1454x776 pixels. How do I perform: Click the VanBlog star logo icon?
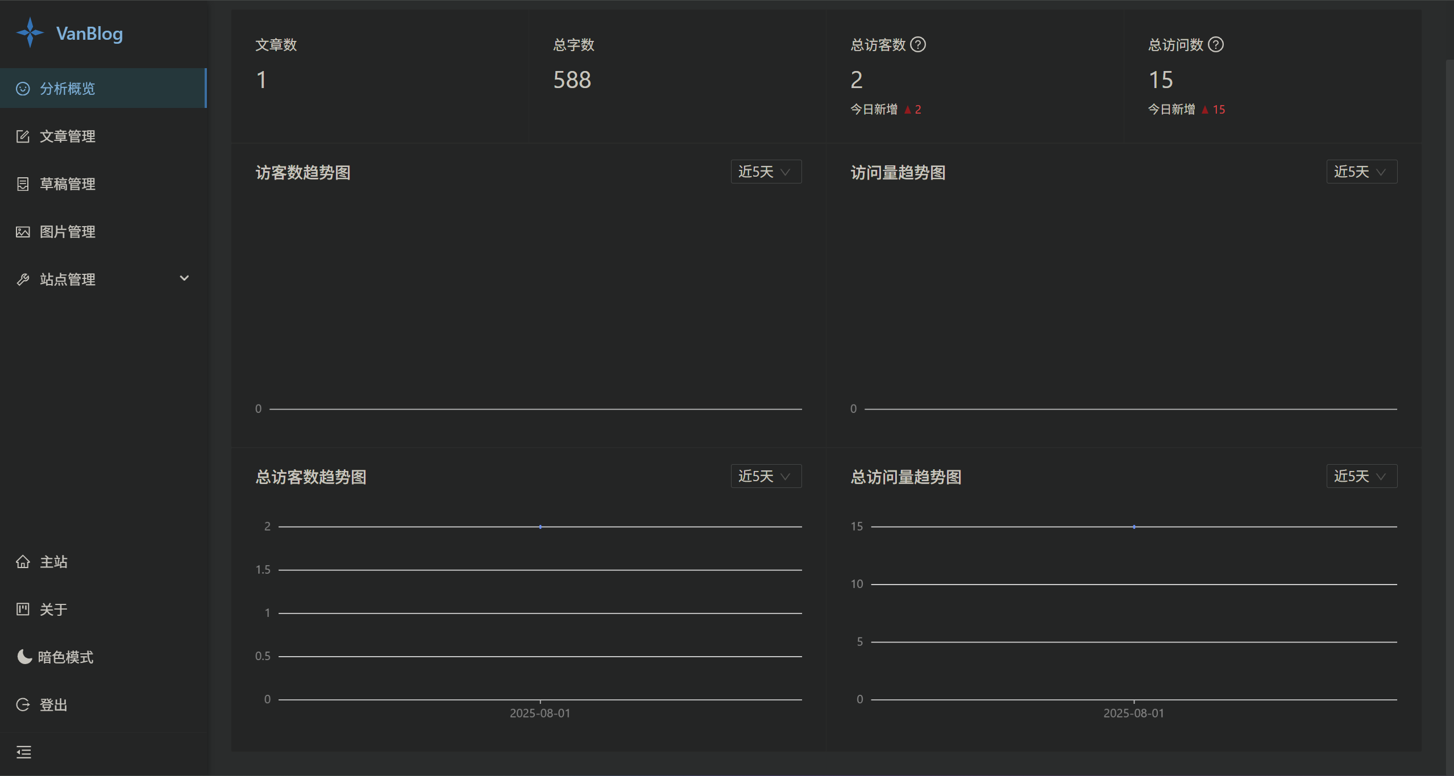(30, 33)
